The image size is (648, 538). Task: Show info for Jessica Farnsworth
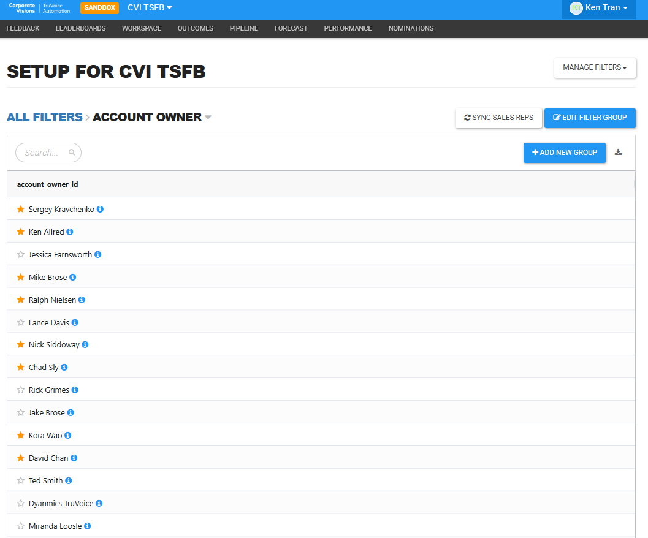(98, 254)
